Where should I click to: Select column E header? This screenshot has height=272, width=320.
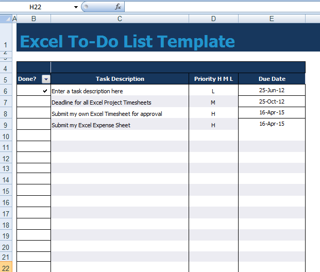click(x=272, y=19)
